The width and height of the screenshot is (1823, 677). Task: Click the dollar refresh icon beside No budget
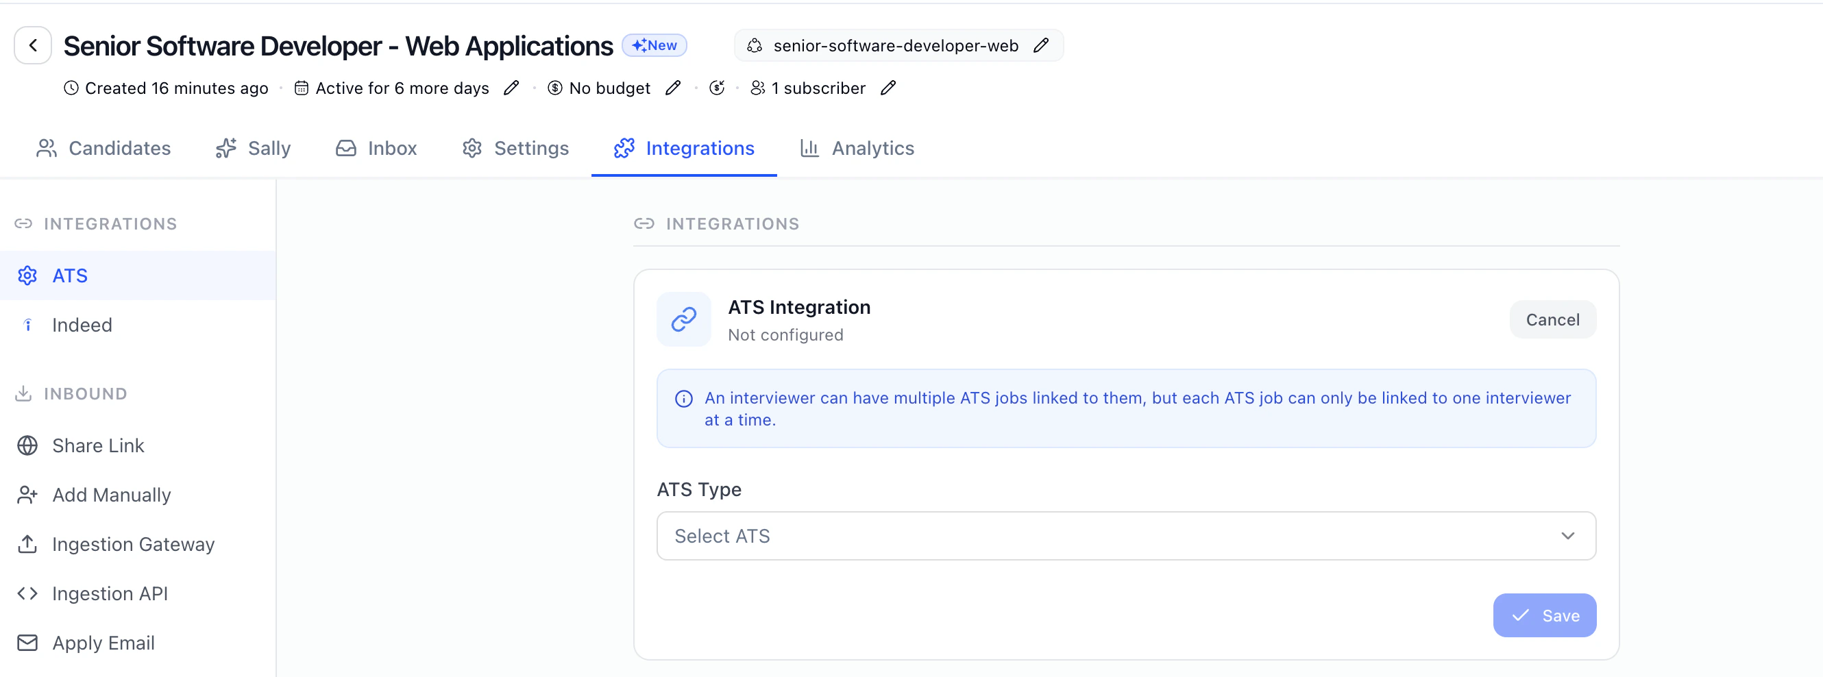click(x=717, y=88)
